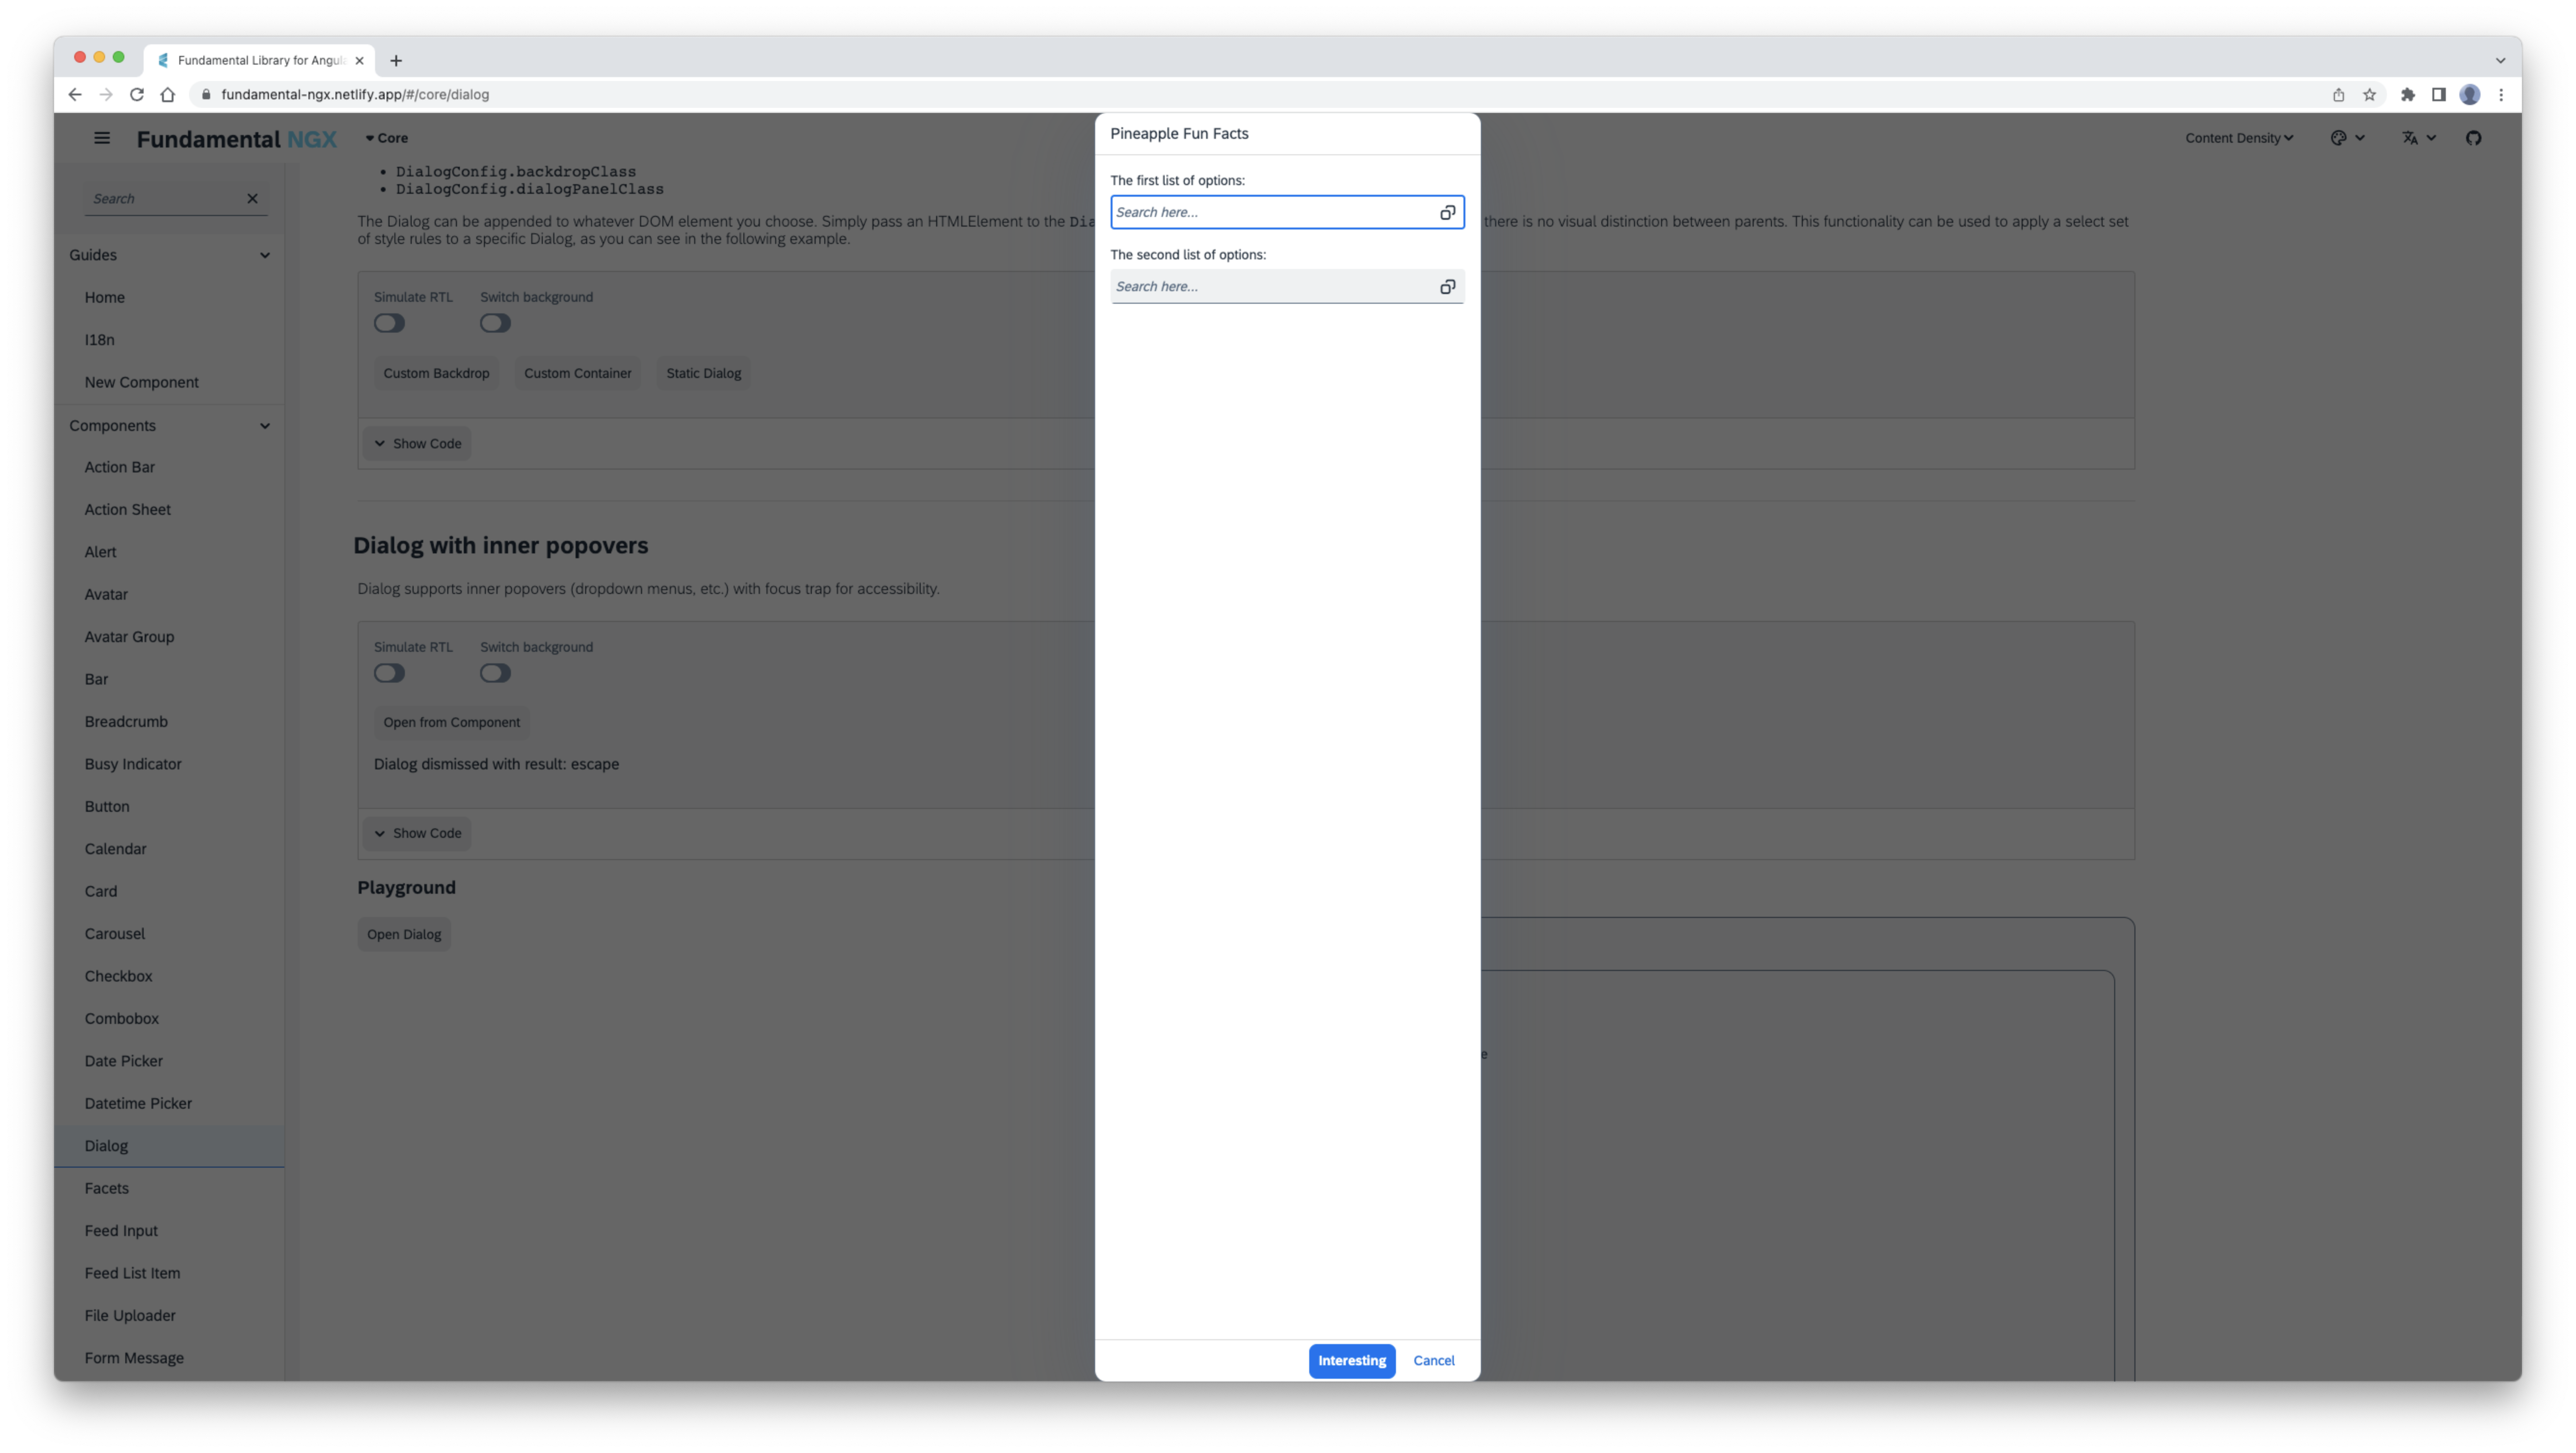Enable Switch background for Dialog with inner popovers
Screen dimensions: 2576x1453
495,673
